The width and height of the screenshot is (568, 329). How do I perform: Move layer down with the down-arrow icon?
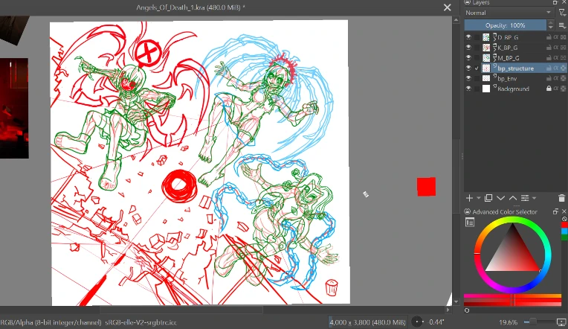click(x=500, y=198)
